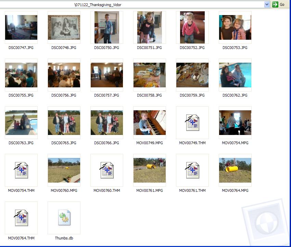Click the MOV00760.MPG file name

point(64,190)
